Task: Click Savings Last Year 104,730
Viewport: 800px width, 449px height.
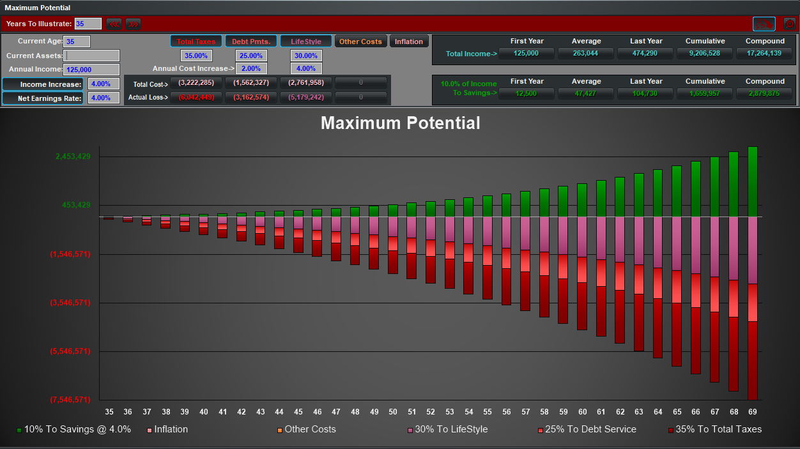Action: 646,93
